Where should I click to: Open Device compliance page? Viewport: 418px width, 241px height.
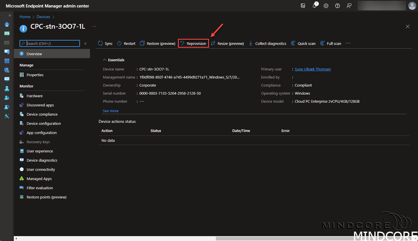(x=42, y=114)
